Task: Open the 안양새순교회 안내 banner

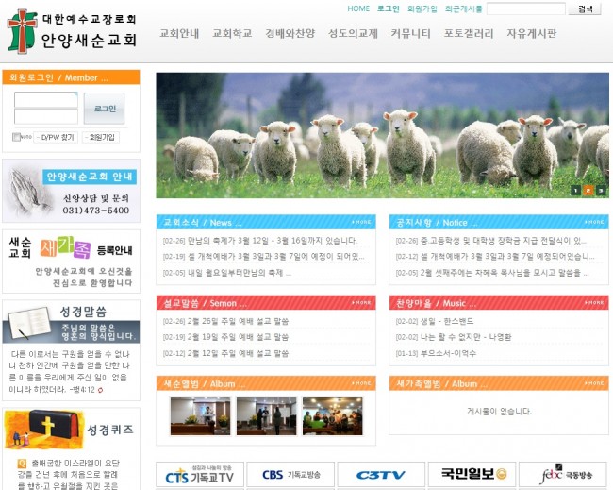Action: pyautogui.click(x=71, y=191)
